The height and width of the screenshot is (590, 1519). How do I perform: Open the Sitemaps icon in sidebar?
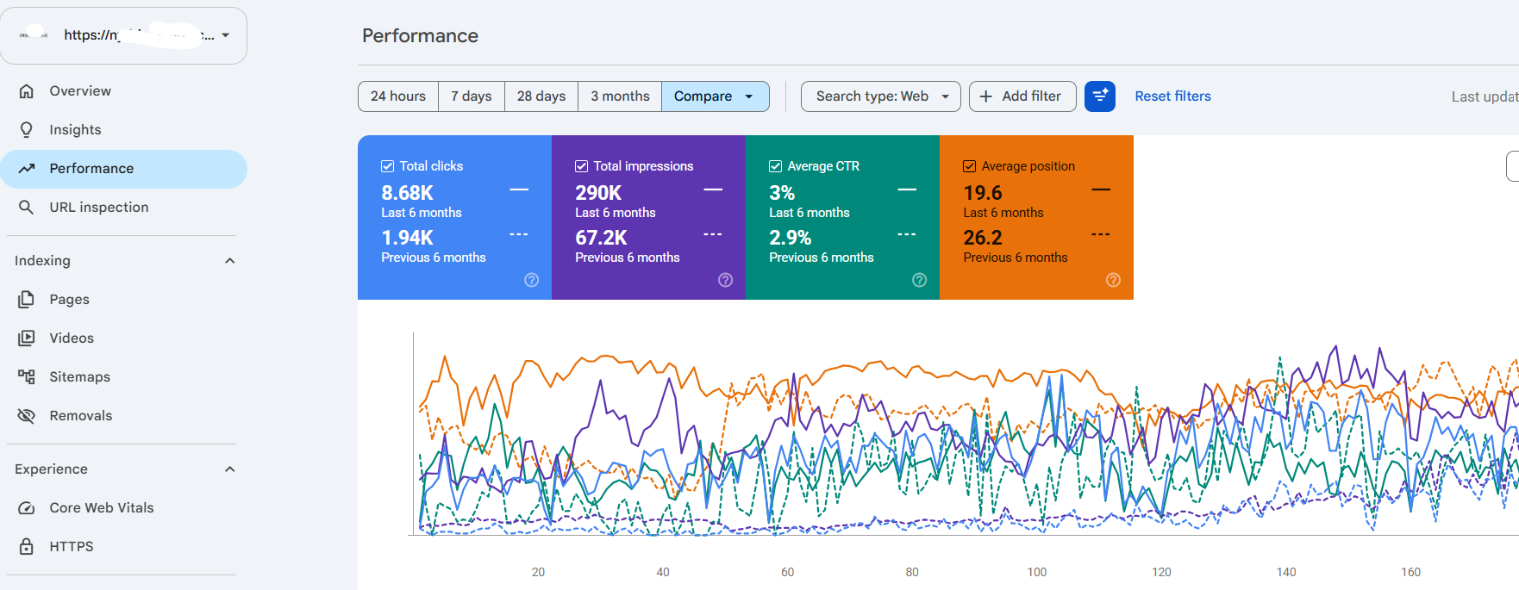tap(27, 377)
